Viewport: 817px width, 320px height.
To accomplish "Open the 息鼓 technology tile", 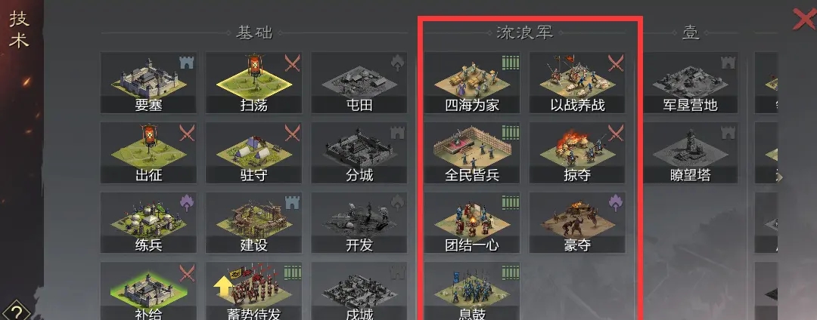I will click(x=472, y=291).
